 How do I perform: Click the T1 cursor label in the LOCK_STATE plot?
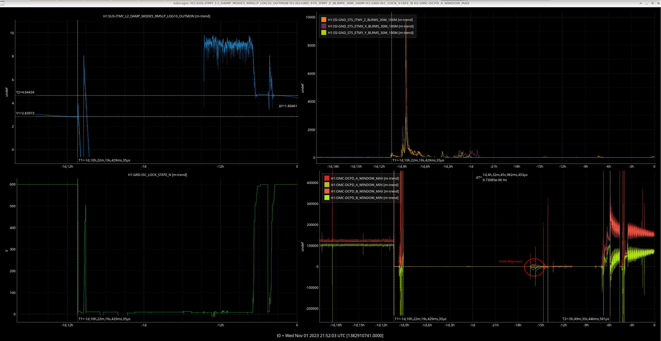104,319
